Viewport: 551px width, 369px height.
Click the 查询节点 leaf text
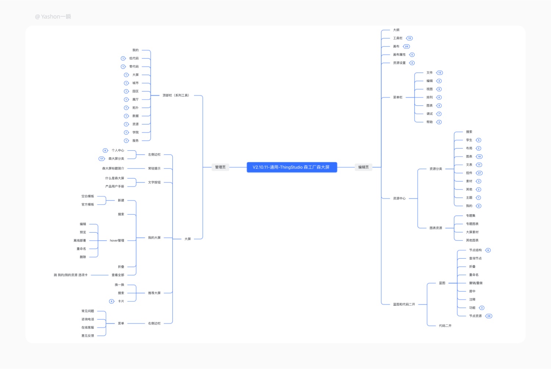click(475, 258)
